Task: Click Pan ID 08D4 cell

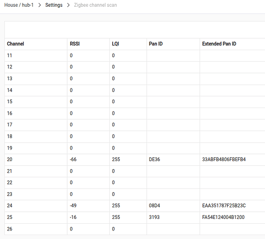Action: (154, 206)
